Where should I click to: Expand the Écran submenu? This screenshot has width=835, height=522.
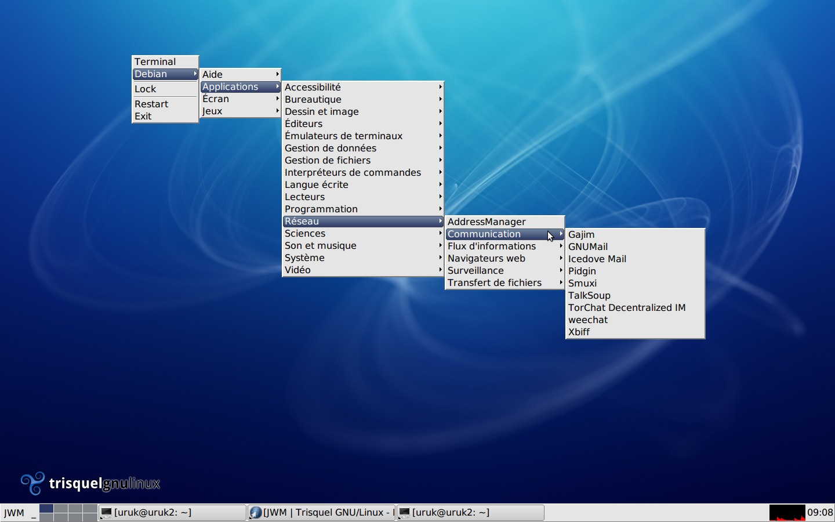coord(241,99)
